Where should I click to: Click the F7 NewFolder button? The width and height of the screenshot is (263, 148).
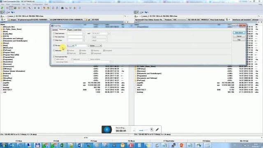169,141
